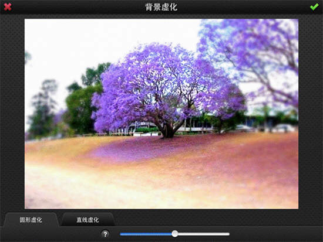Switch to the 直线虚化 tab
Viewport: 323px width, 242px height.
point(88,220)
